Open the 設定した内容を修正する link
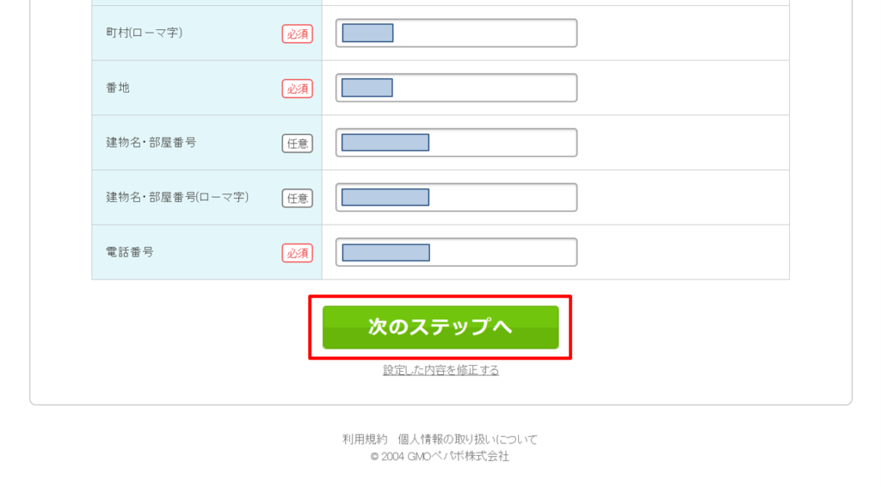Viewport: 881px width, 487px height. point(440,370)
